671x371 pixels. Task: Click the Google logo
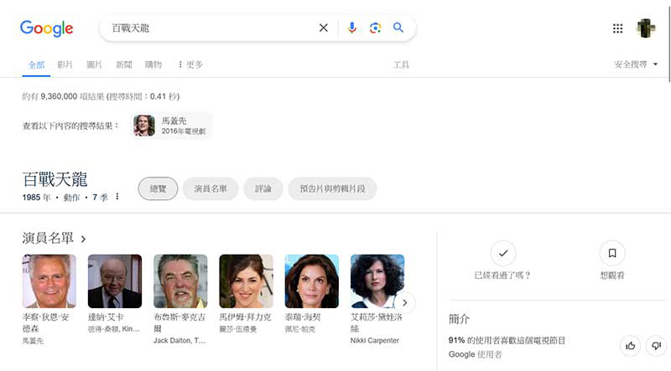tap(47, 28)
